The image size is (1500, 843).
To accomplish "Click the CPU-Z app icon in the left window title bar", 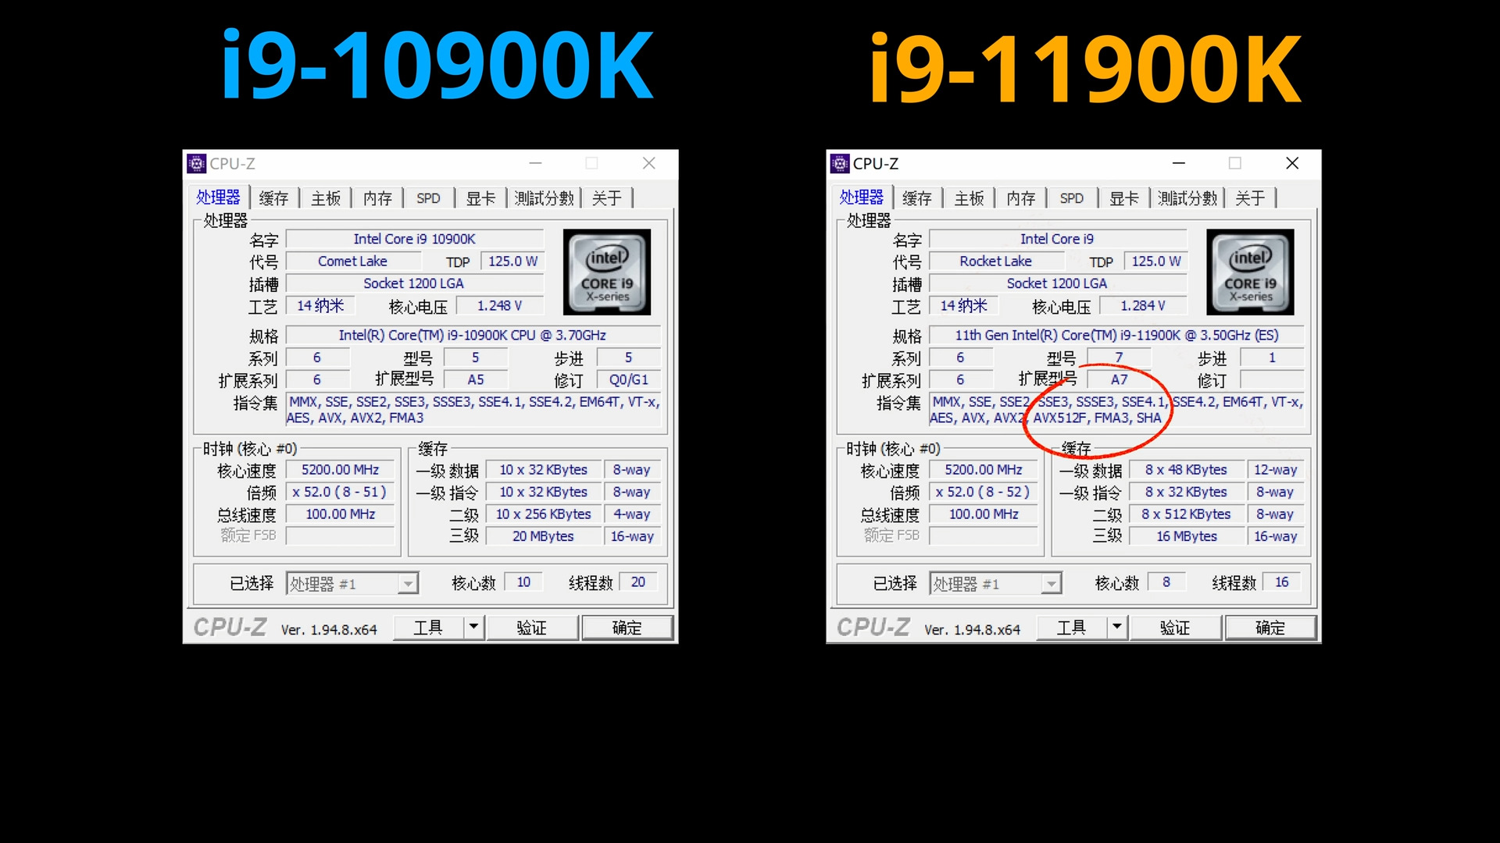I will point(197,163).
